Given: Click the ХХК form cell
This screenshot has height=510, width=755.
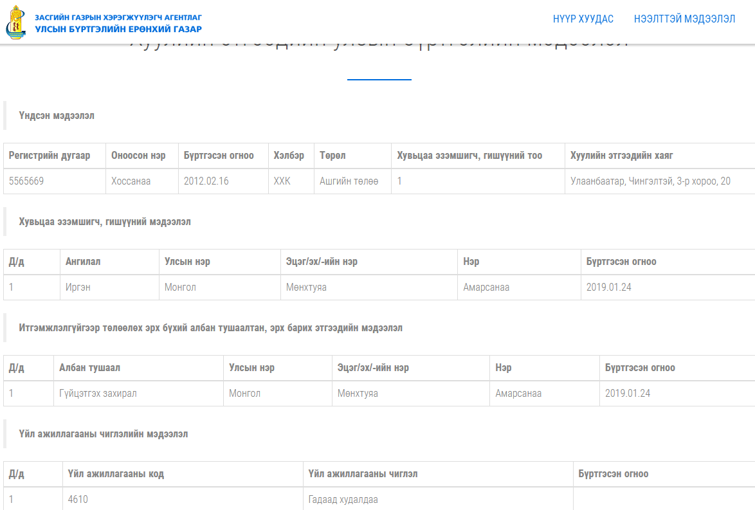Looking at the screenshot, I should click(282, 181).
